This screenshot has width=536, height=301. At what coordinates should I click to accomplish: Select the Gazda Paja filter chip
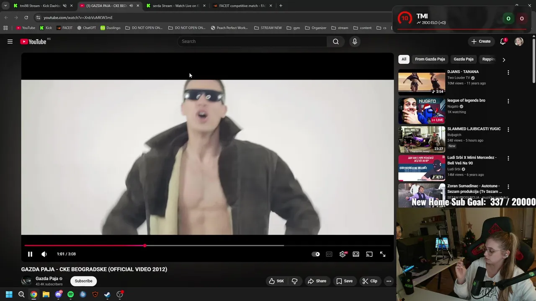pos(464,59)
